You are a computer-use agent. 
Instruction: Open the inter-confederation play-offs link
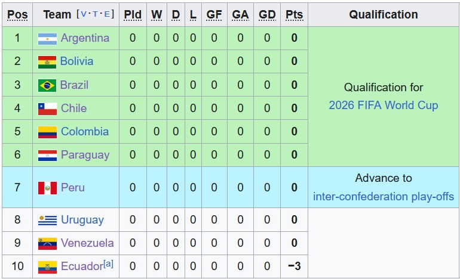tap(383, 196)
